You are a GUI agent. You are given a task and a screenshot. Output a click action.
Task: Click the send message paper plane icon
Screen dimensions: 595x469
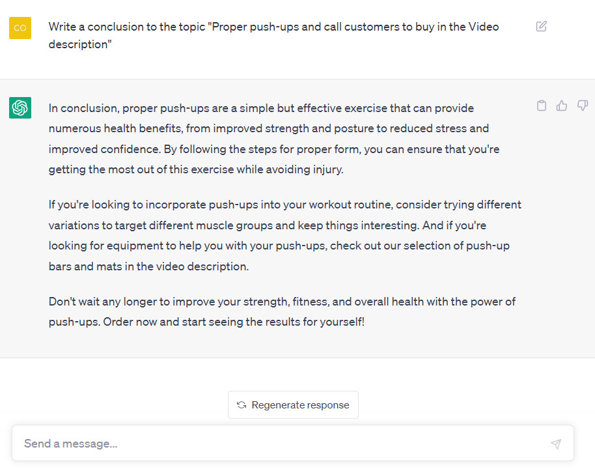point(555,444)
